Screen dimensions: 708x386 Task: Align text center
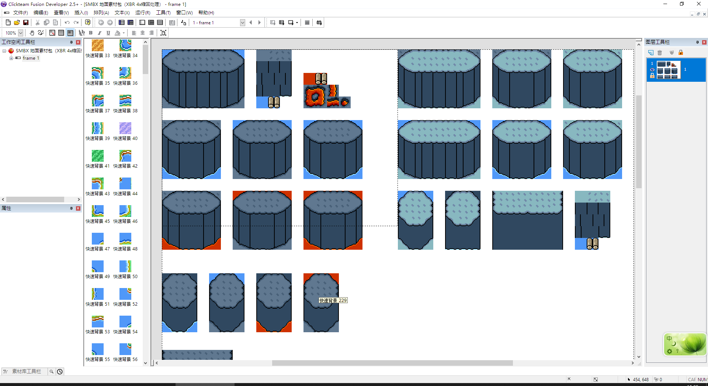143,33
